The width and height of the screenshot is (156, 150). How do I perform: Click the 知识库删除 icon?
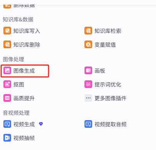7,44
